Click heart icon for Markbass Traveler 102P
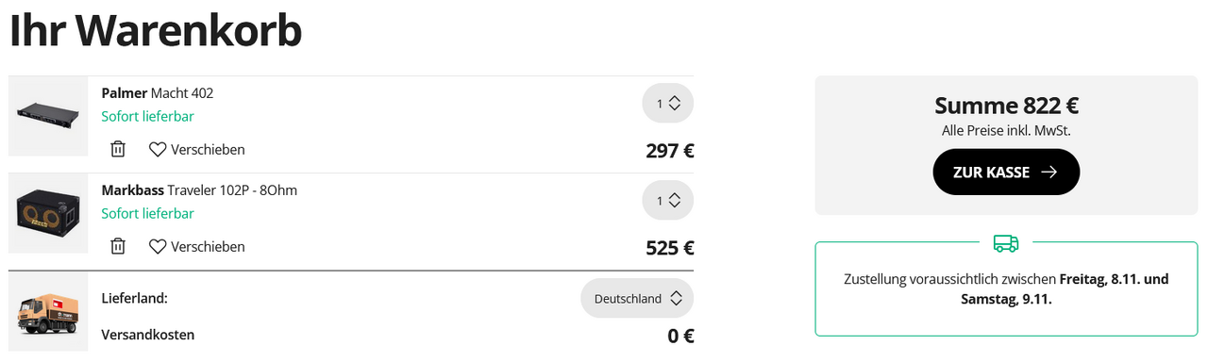The width and height of the screenshot is (1208, 362). [158, 246]
